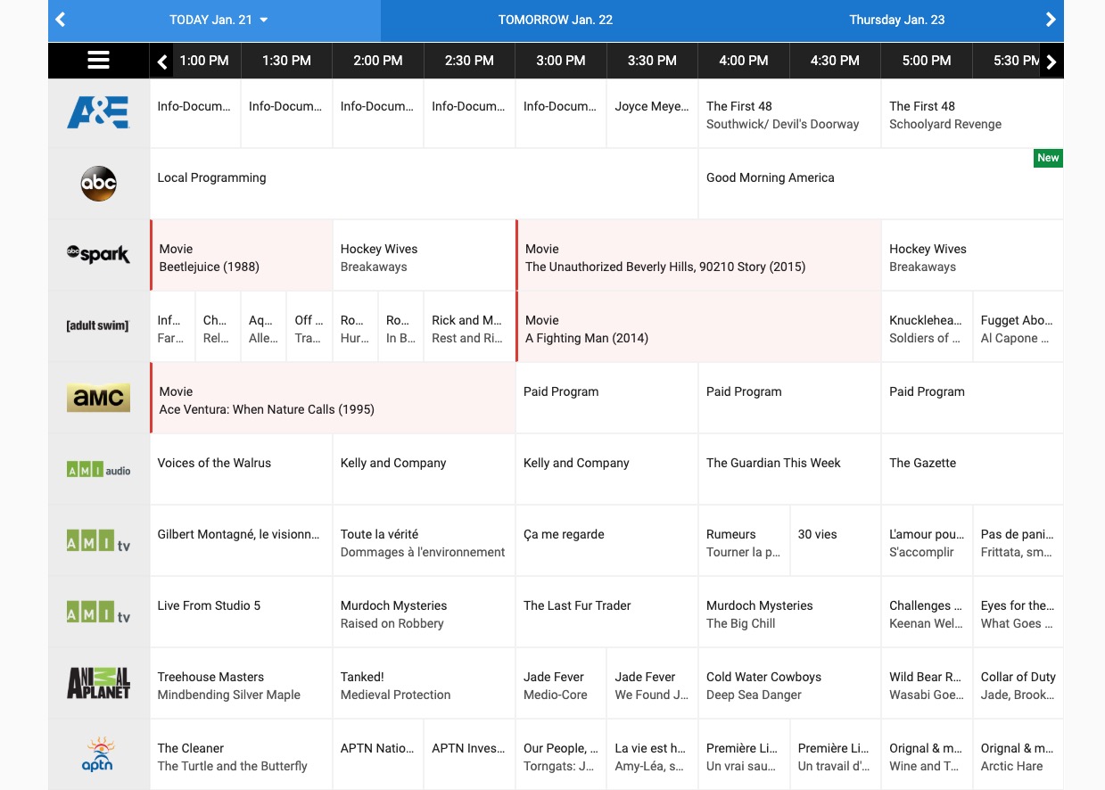Screen dimensions: 1105x790
Task: Open Local Programming on ABC
Action: point(424,184)
